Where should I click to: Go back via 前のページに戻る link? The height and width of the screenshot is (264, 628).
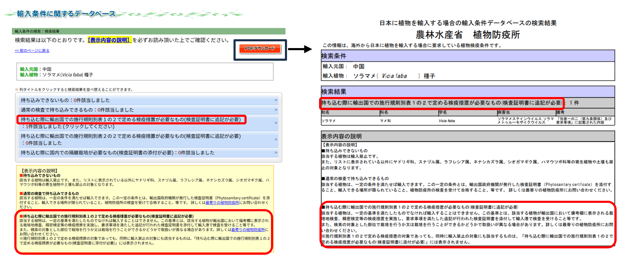point(32,51)
